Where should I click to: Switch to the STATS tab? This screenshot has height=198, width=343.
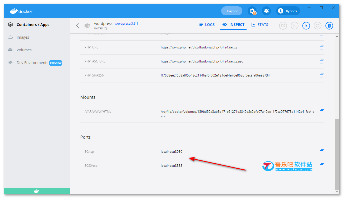[260, 25]
